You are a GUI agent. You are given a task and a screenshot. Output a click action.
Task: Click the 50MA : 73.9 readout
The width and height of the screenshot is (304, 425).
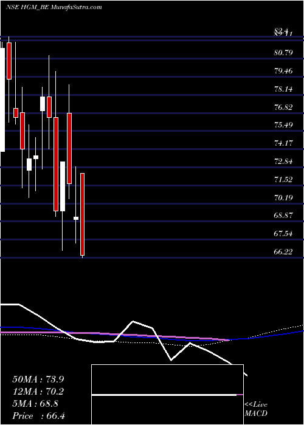click(38, 379)
